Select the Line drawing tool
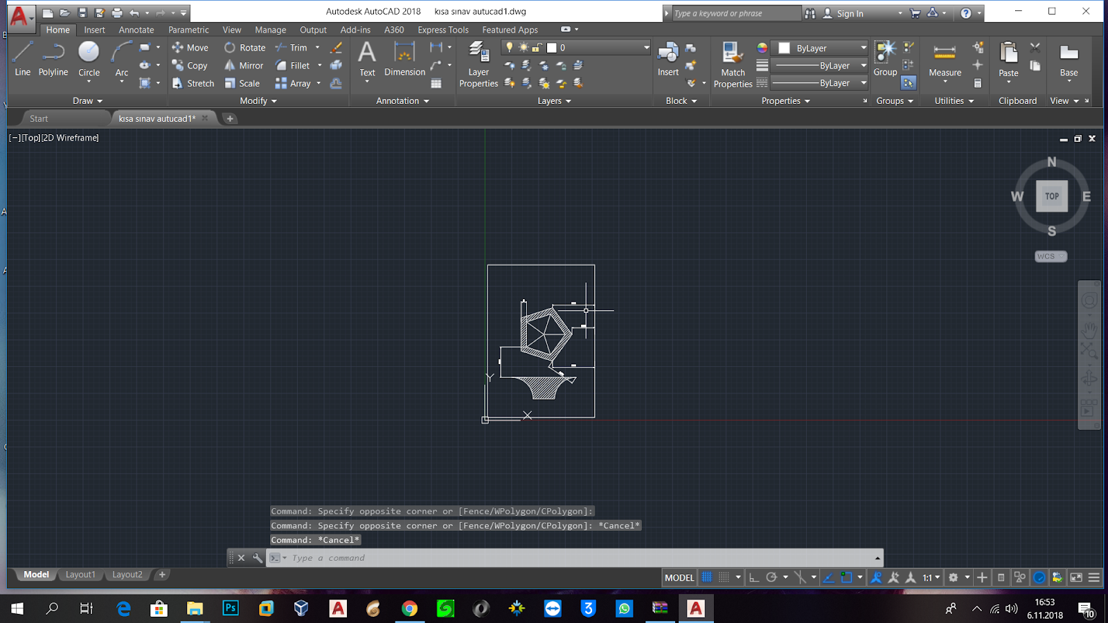Image resolution: width=1108 pixels, height=623 pixels. point(22,59)
